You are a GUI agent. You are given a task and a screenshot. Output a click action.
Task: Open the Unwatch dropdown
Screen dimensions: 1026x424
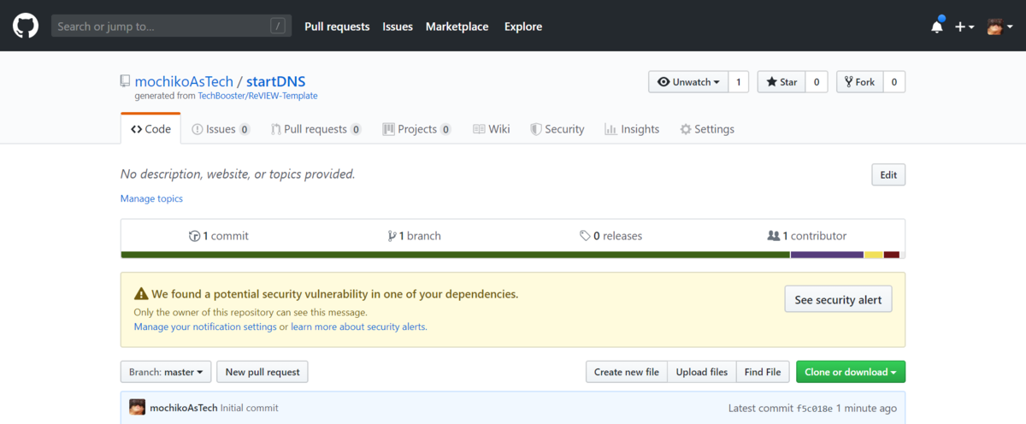pyautogui.click(x=688, y=82)
